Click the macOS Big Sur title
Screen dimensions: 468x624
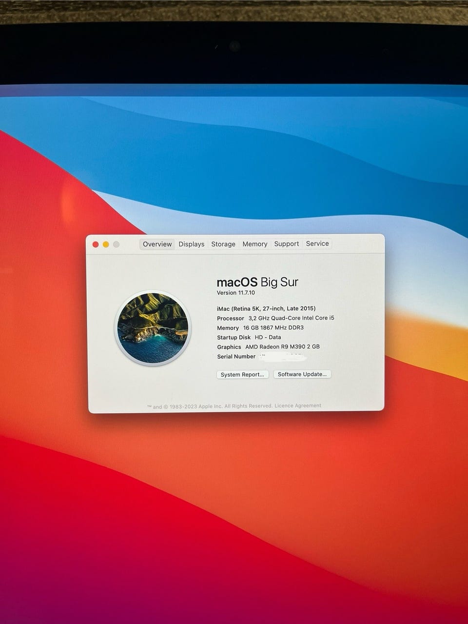click(257, 282)
